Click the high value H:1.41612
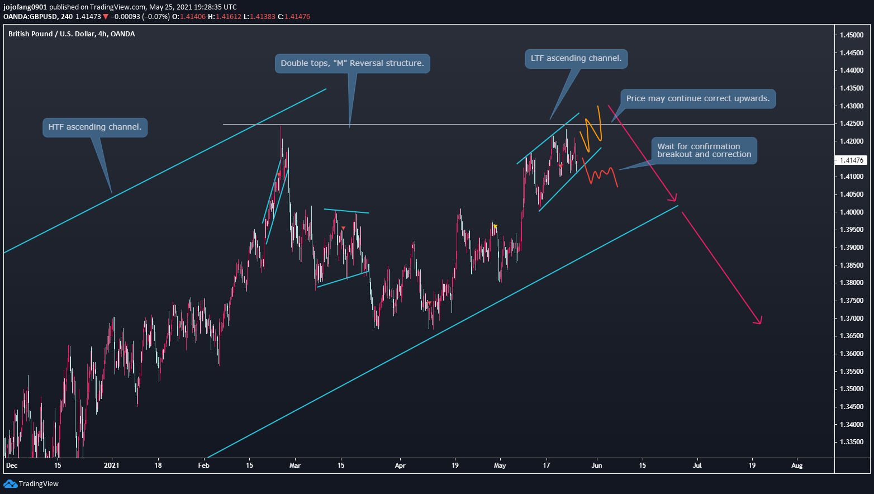 click(x=225, y=17)
